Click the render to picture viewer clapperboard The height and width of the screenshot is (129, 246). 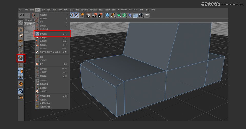point(94,15)
